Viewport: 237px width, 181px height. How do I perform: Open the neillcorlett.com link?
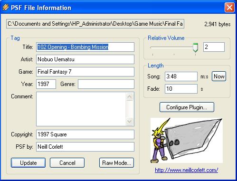tap(187, 170)
